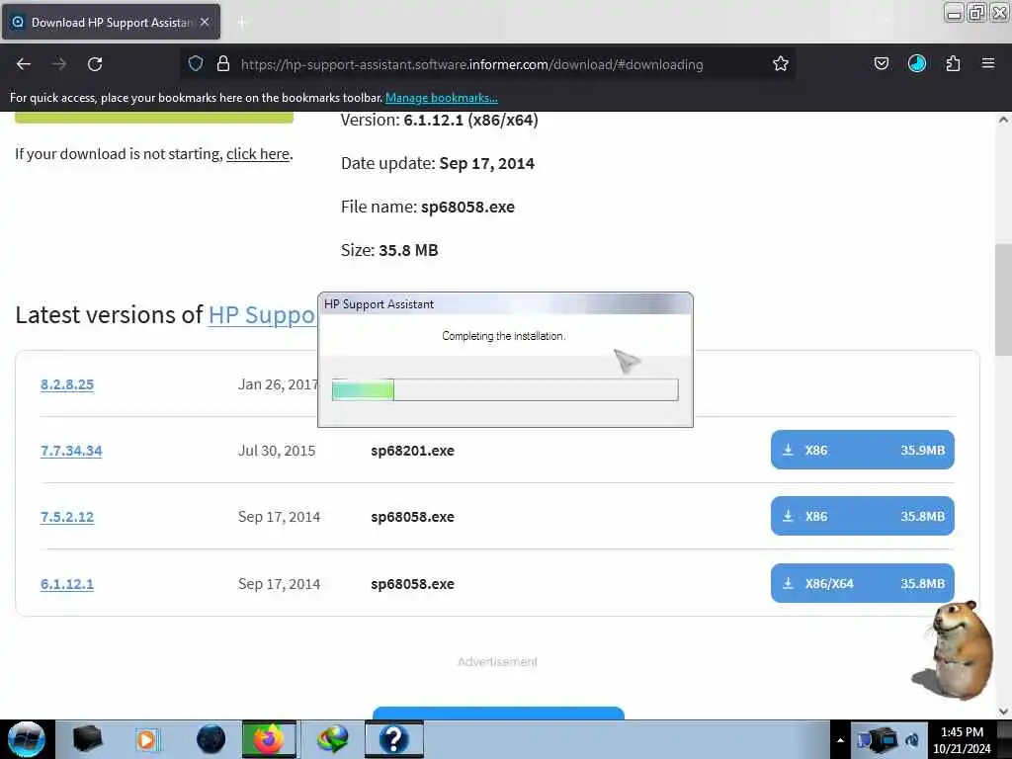
Task: Click the 'Jan 26, 2017' date cell
Action: point(278,384)
